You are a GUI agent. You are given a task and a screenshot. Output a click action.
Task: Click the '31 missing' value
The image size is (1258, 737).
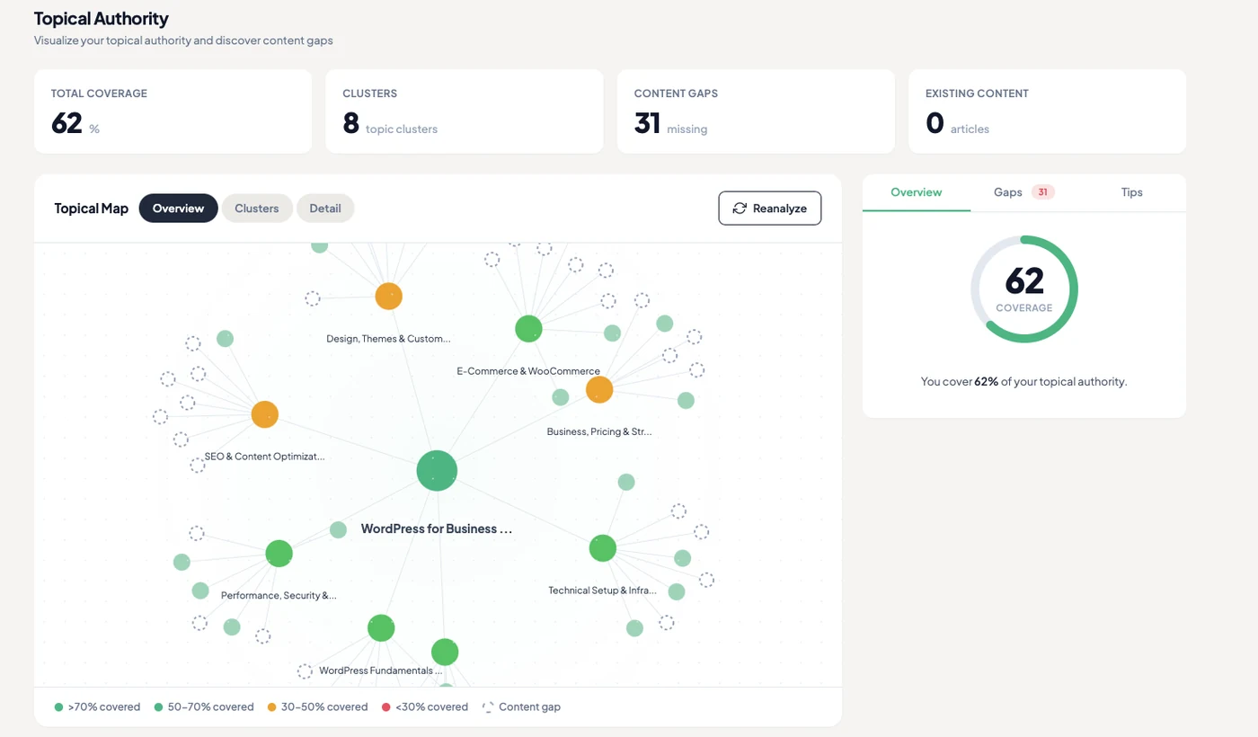[670, 123]
